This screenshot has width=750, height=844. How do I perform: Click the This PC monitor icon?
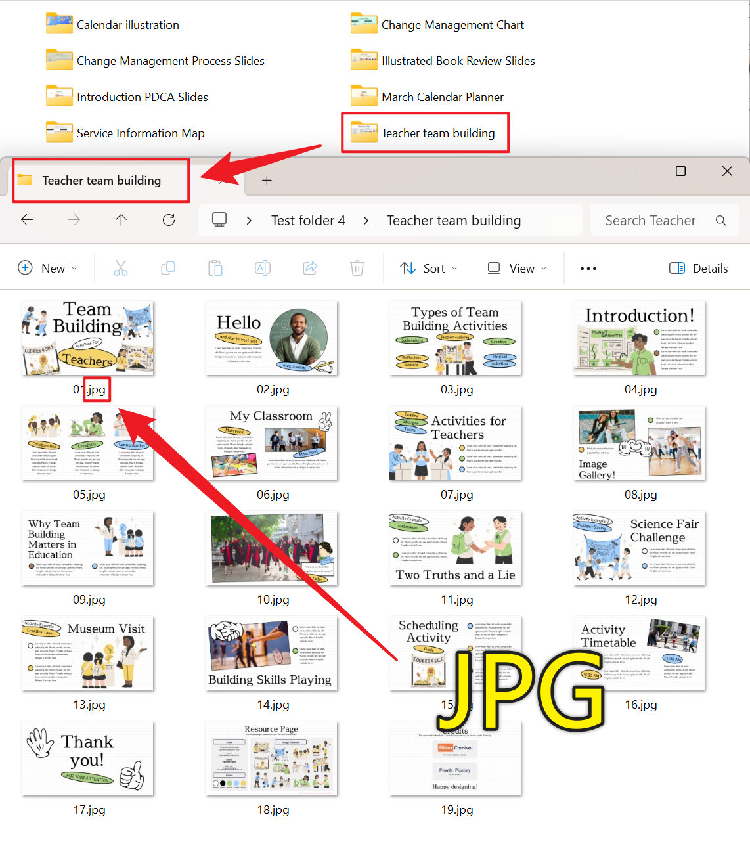(219, 220)
